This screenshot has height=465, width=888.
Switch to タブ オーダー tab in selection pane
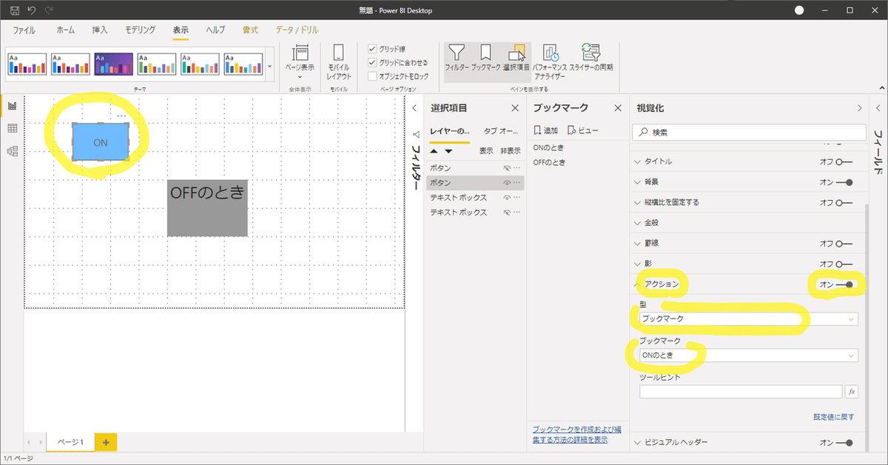click(501, 130)
